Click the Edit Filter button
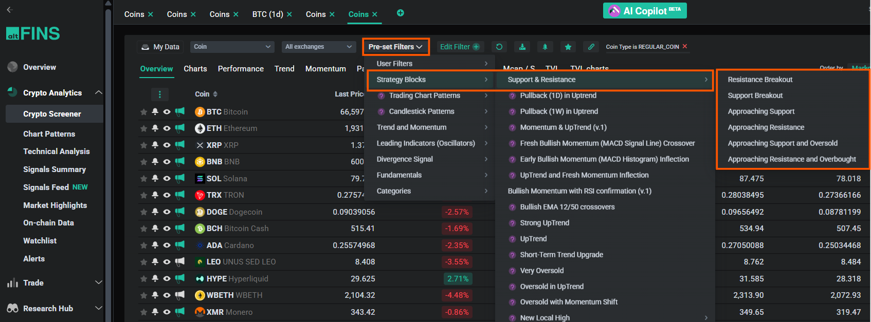Viewport: 871px width, 322px height. point(459,47)
